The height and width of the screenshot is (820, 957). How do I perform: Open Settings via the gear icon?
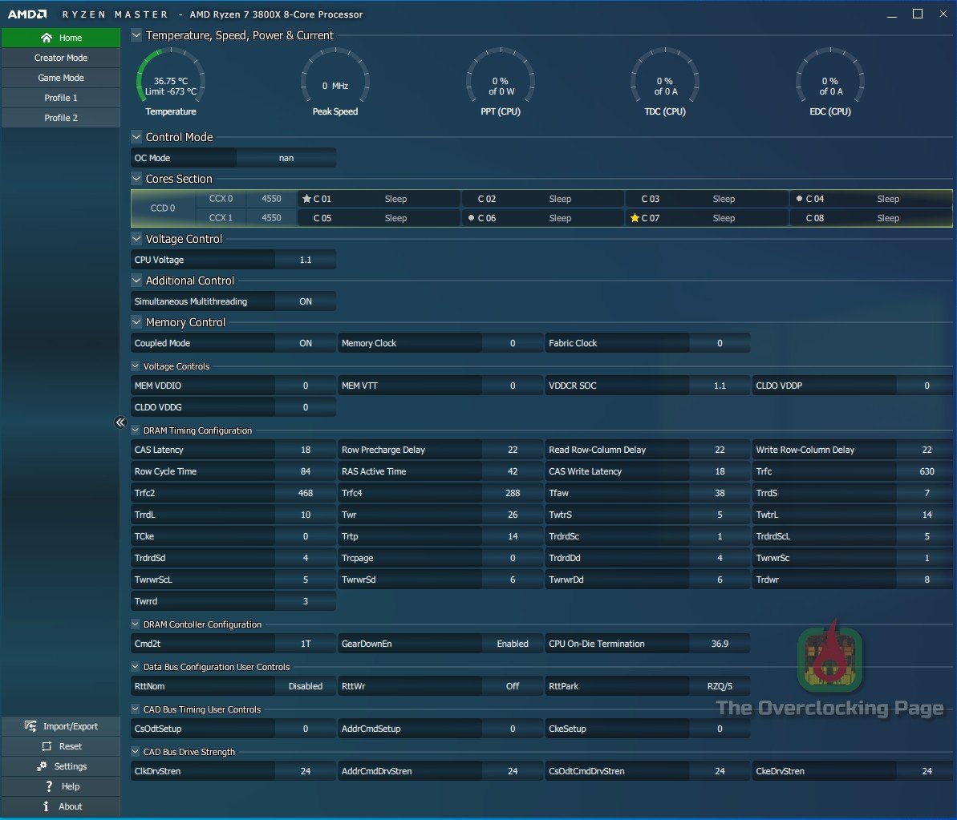pyautogui.click(x=43, y=766)
